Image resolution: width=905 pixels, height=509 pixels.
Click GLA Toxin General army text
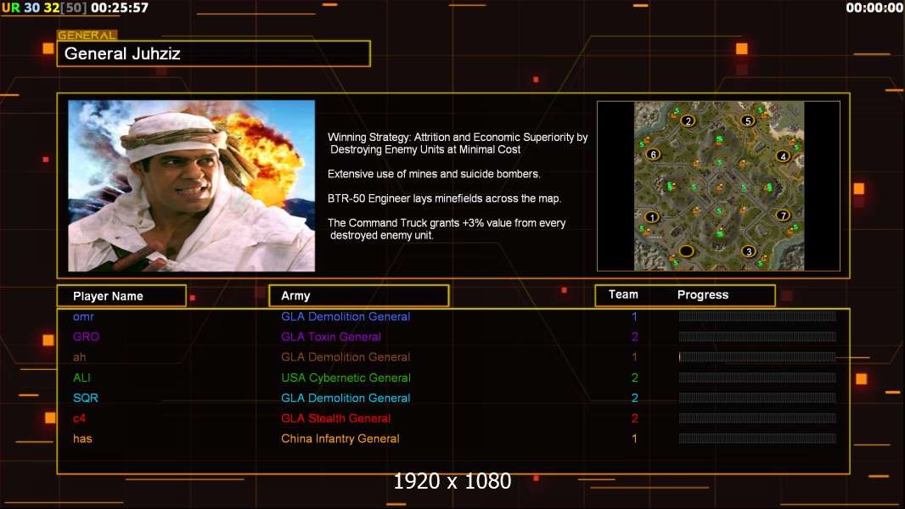coord(331,337)
